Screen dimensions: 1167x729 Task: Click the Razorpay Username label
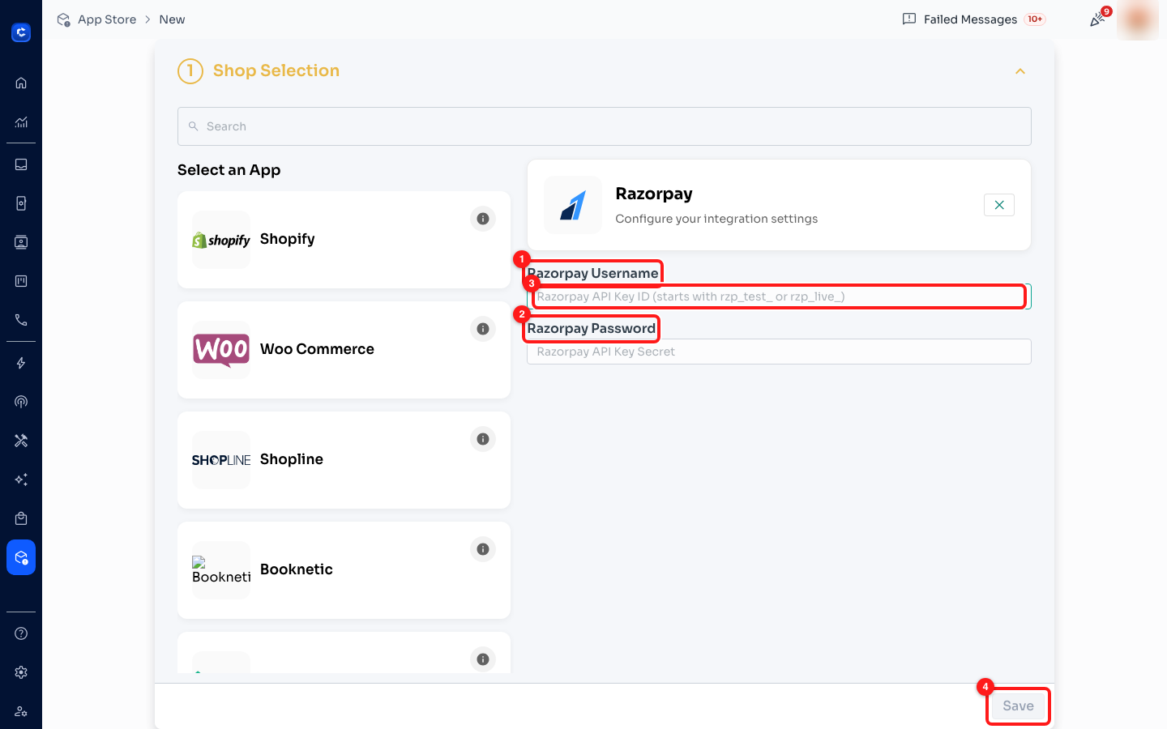(x=592, y=273)
